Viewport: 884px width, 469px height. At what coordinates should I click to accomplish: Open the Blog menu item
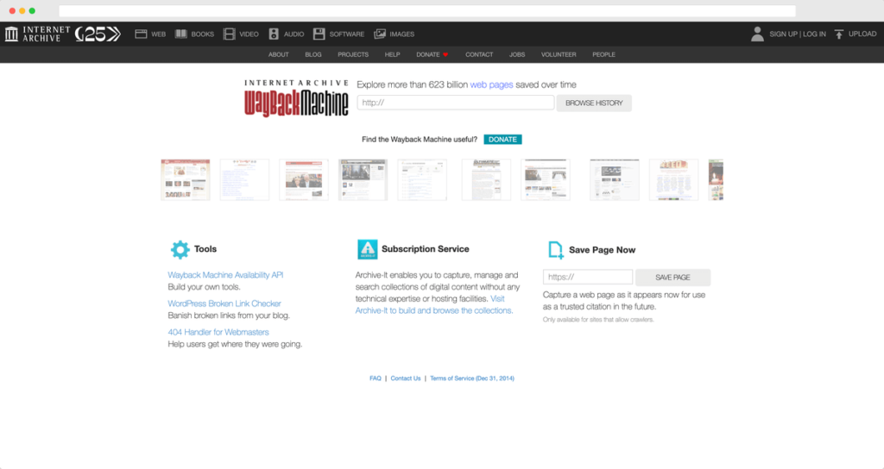point(313,54)
